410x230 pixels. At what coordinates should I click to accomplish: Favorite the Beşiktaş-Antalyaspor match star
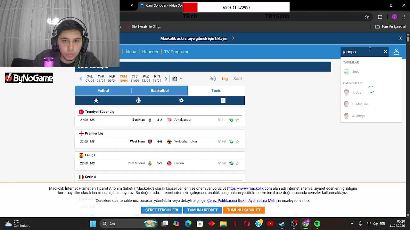pyautogui.click(x=237, y=120)
